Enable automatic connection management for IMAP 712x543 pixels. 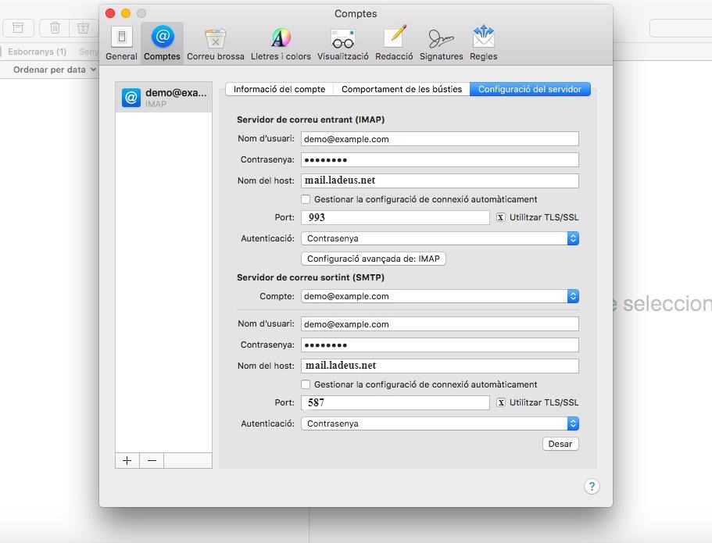[306, 199]
